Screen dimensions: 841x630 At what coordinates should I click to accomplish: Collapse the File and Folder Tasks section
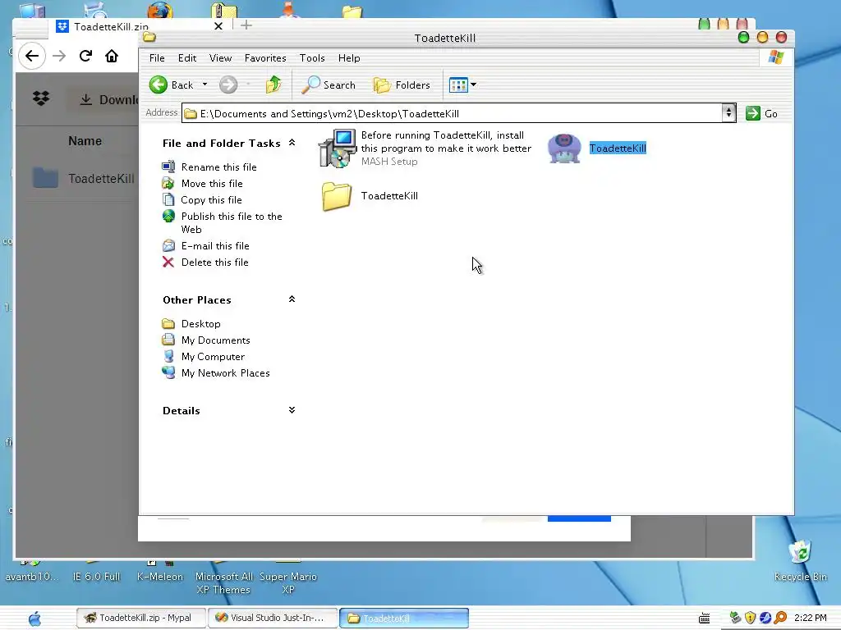pos(292,143)
